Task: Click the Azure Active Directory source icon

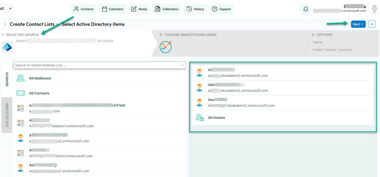Action: pos(7,47)
